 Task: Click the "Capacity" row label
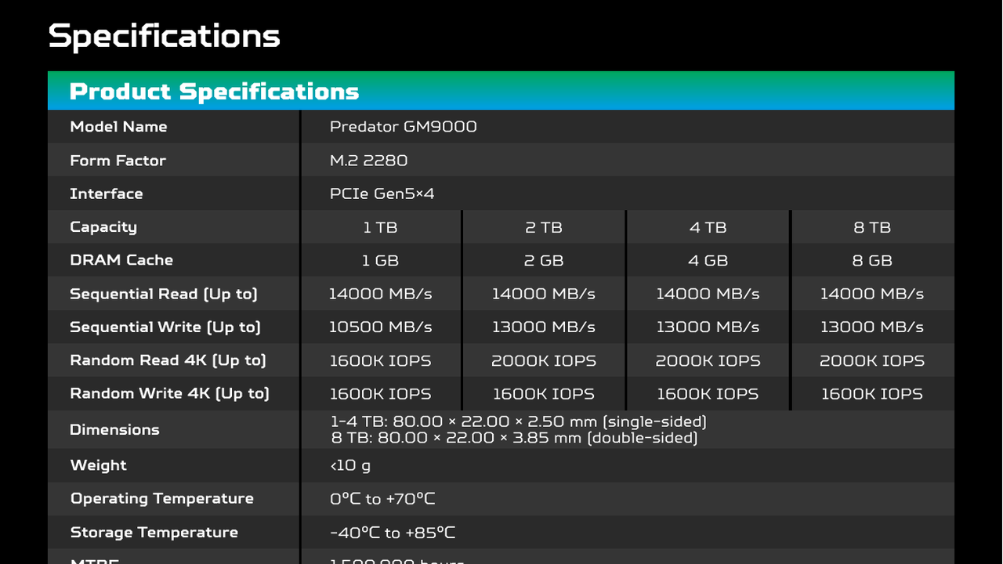click(103, 227)
